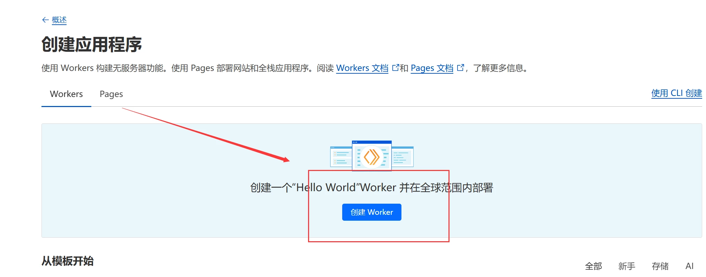Screen dimensions: 706x277
Task: Select the Workers tab
Action: click(66, 94)
